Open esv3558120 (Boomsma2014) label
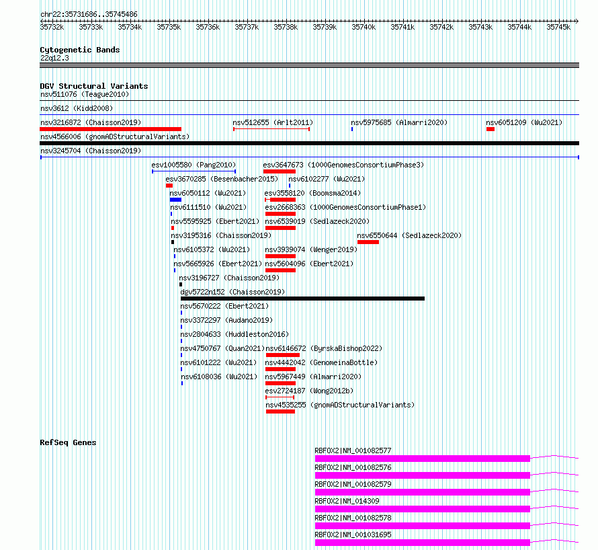598x550 pixels. point(312,193)
